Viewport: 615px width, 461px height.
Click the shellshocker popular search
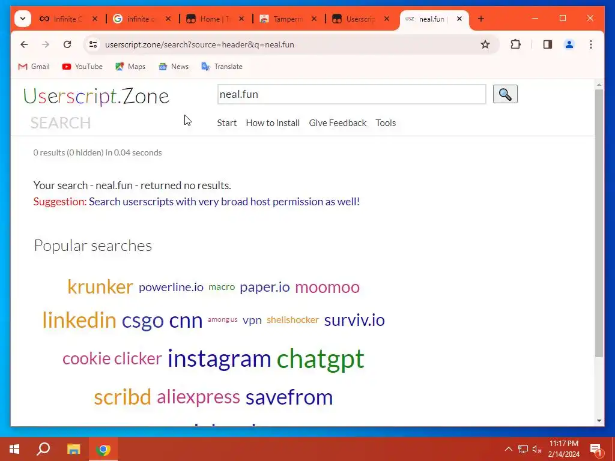(x=292, y=320)
